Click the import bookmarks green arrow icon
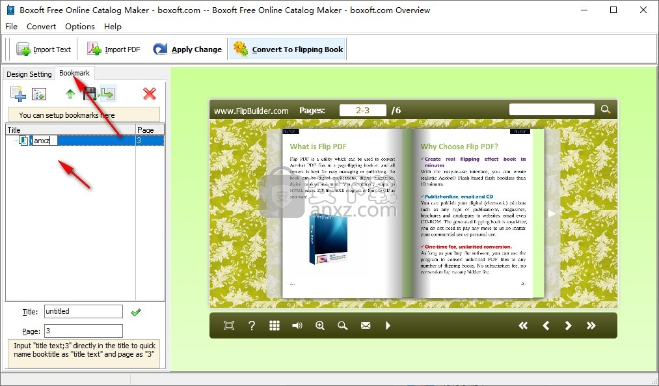 tap(108, 94)
